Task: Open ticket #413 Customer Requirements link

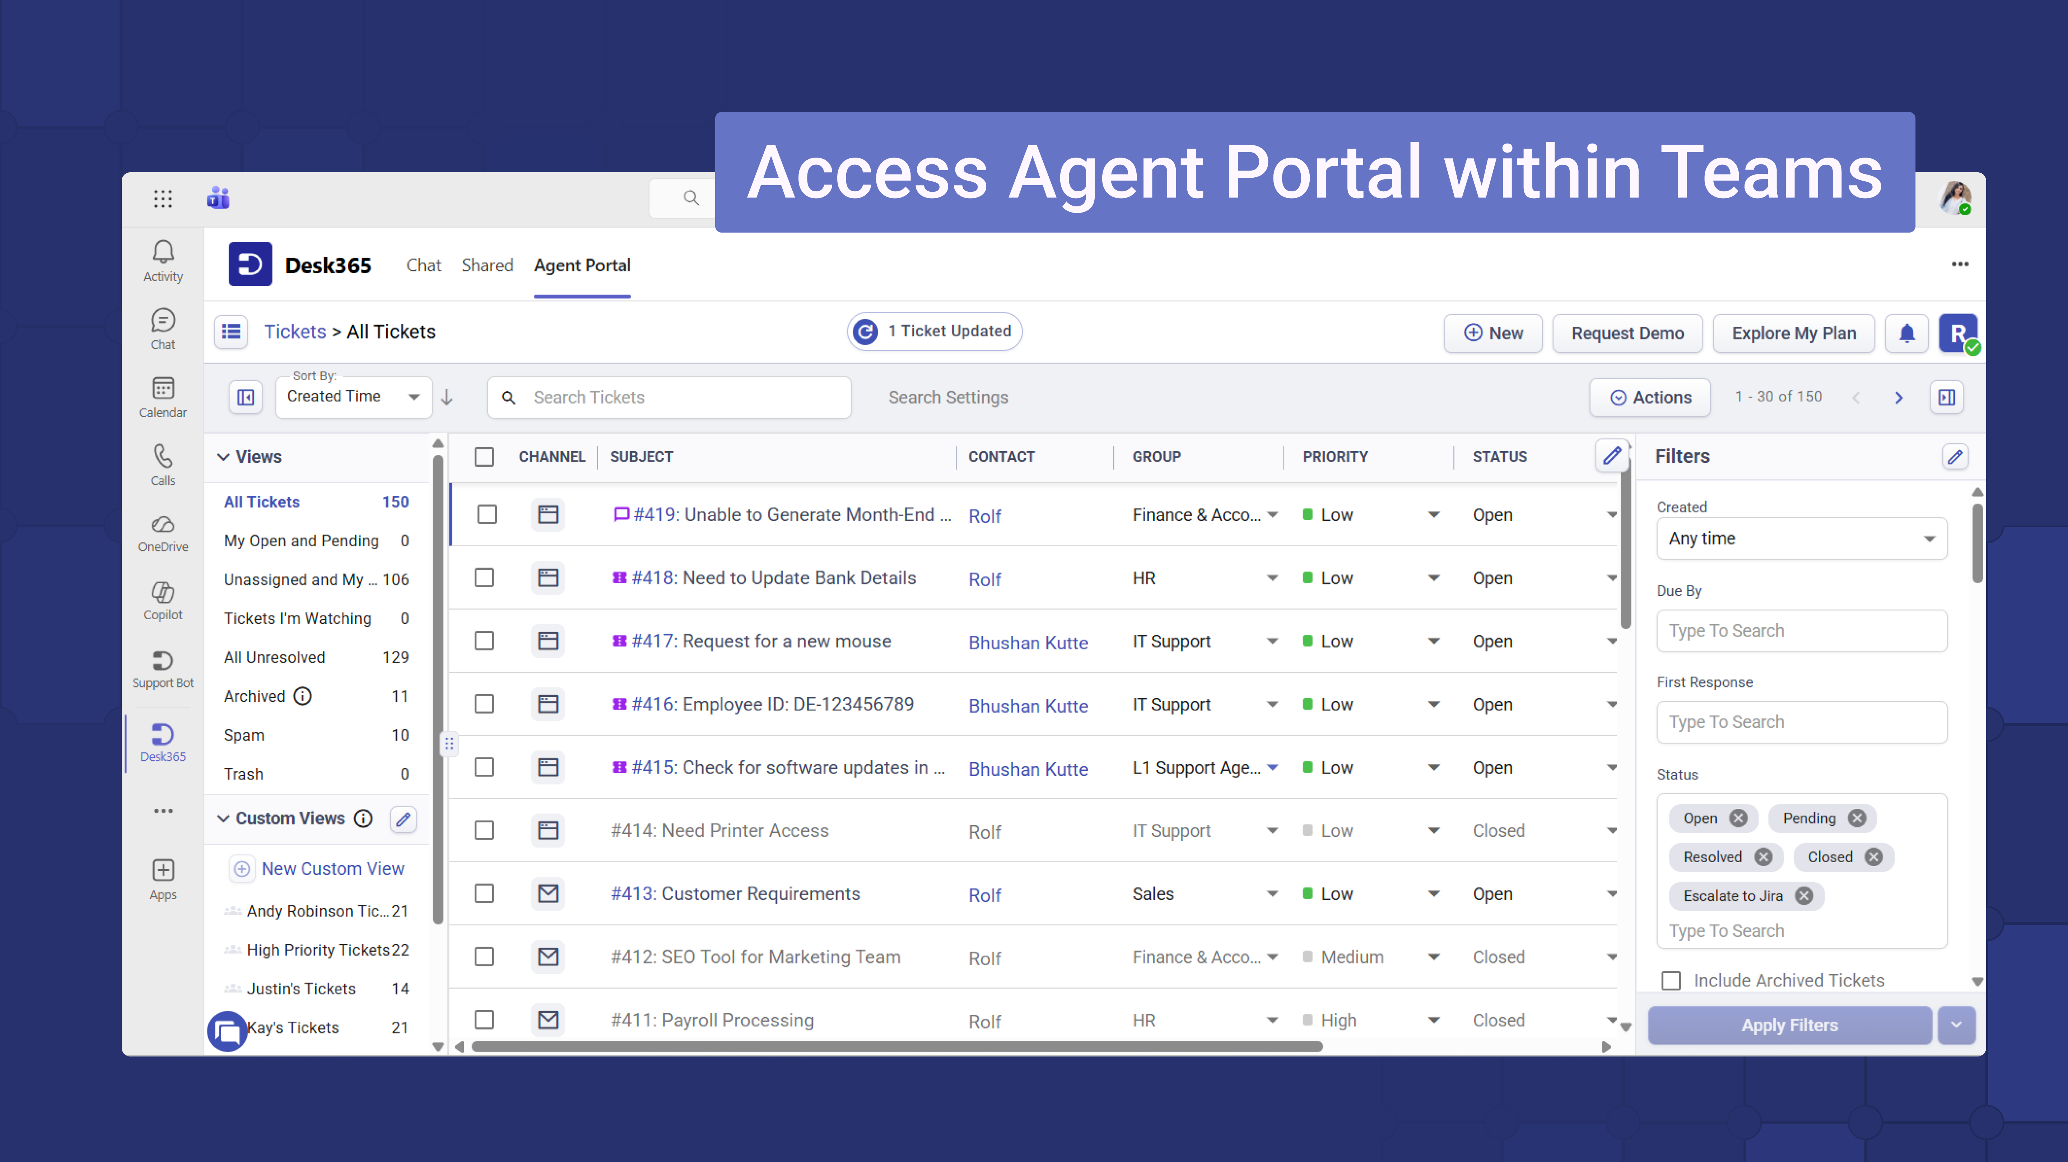Action: coord(735,893)
